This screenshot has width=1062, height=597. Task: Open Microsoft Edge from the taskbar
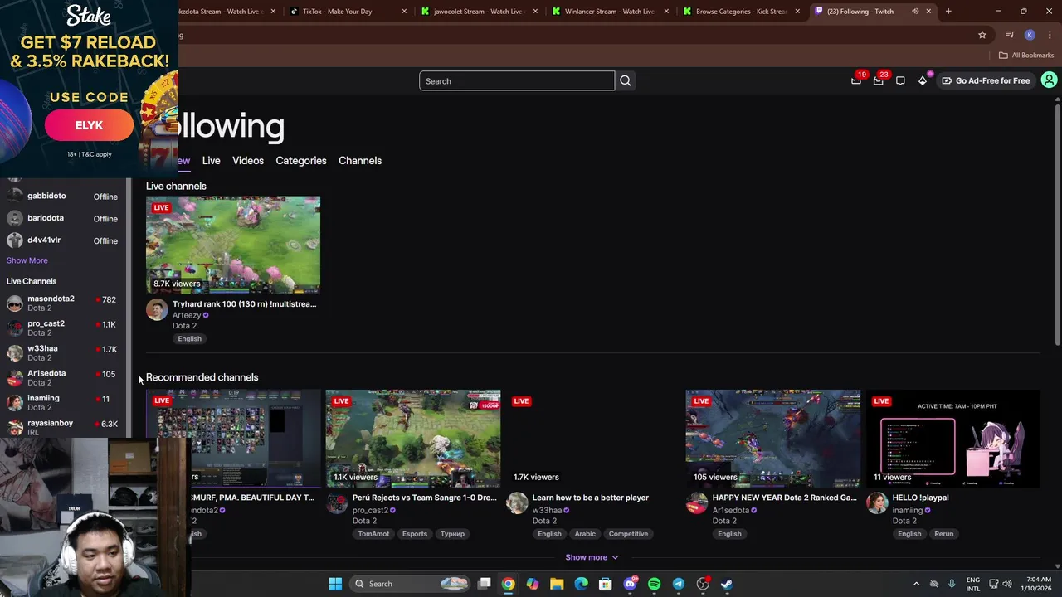(x=581, y=584)
